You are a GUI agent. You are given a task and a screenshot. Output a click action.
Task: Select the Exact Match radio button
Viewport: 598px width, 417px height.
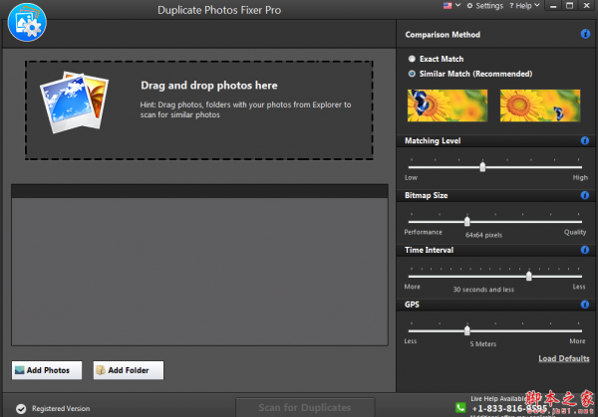(412, 59)
